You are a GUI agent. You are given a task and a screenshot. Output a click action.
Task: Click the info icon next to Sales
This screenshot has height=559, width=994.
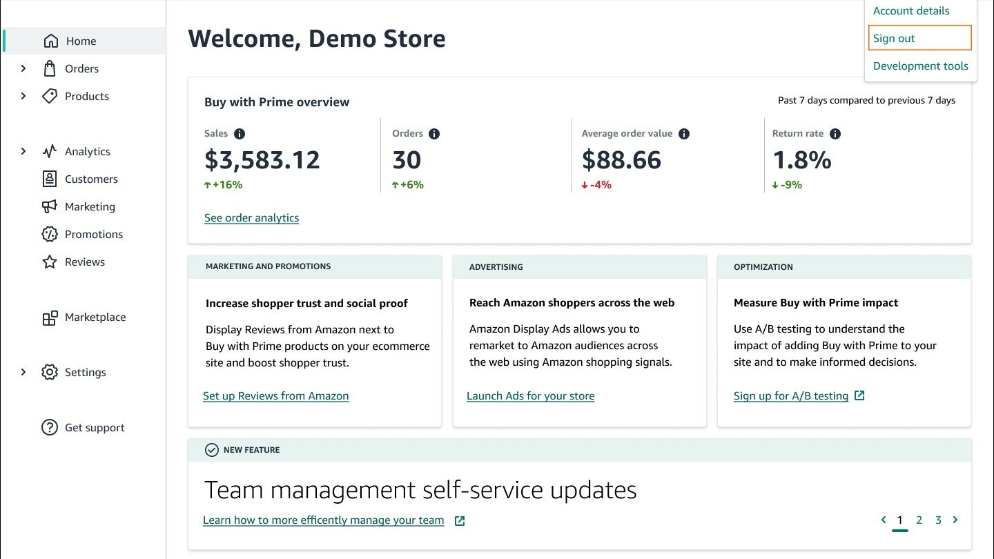pyautogui.click(x=240, y=134)
